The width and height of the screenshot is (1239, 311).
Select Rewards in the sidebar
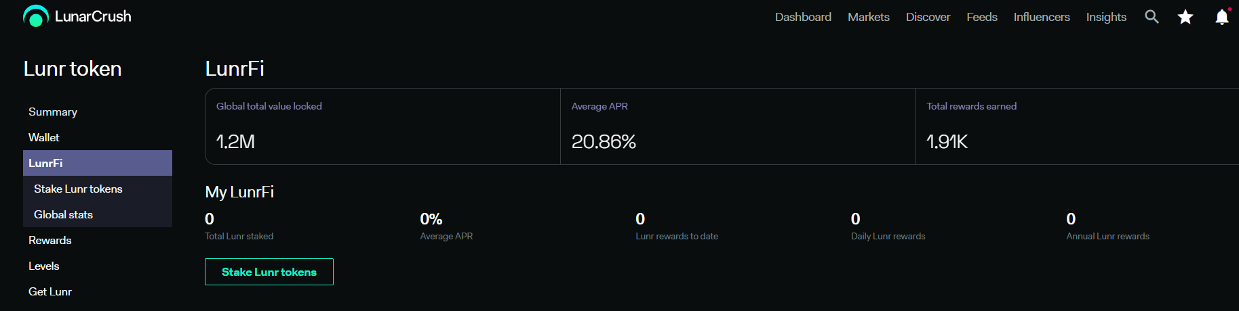[97, 240]
